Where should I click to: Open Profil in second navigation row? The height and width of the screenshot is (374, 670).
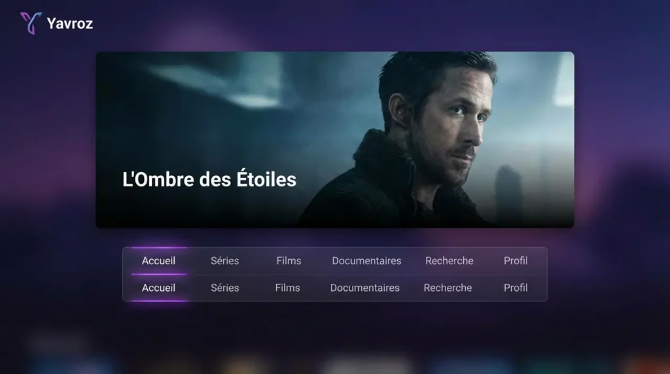[x=516, y=288]
